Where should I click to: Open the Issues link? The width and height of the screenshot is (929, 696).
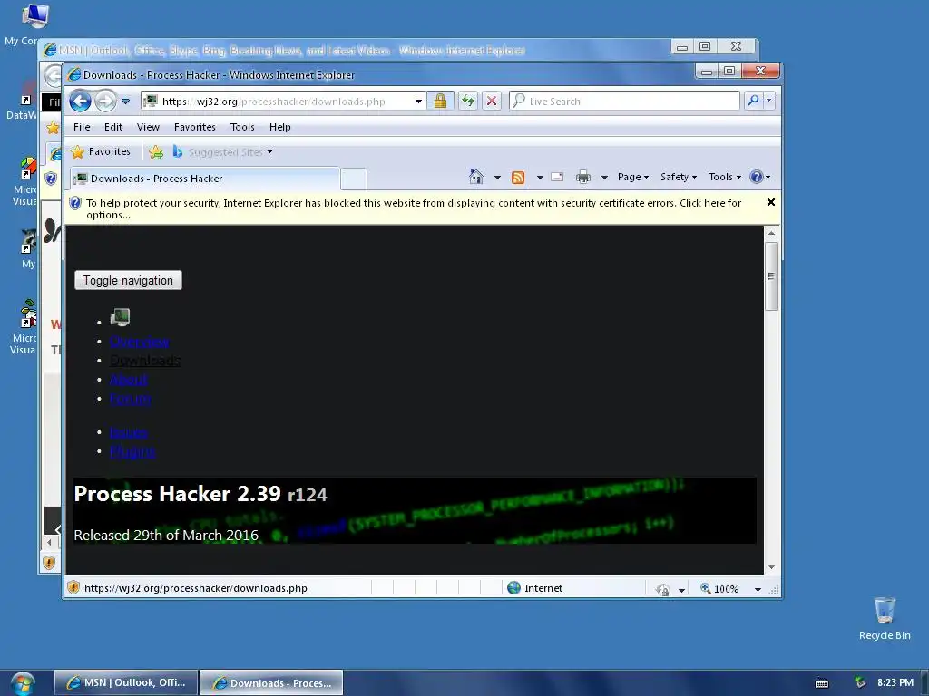point(129,432)
